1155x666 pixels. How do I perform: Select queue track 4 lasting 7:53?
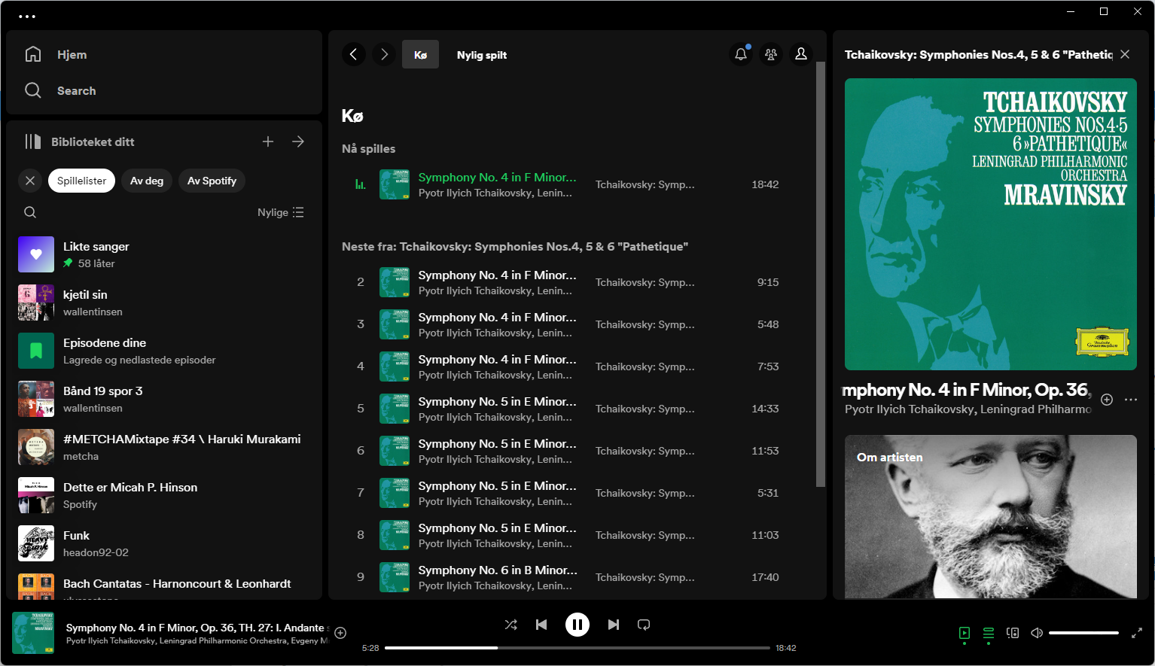[x=572, y=366]
